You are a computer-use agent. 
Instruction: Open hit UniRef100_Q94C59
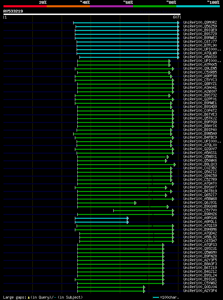click(x=200, y=176)
